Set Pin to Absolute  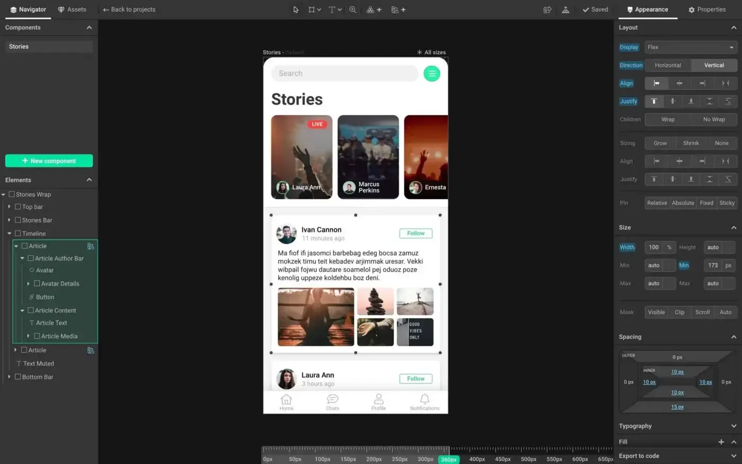click(683, 203)
